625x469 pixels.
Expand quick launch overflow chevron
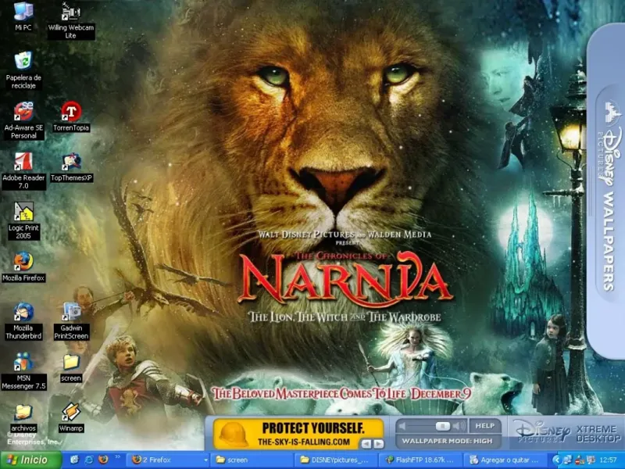118,457
